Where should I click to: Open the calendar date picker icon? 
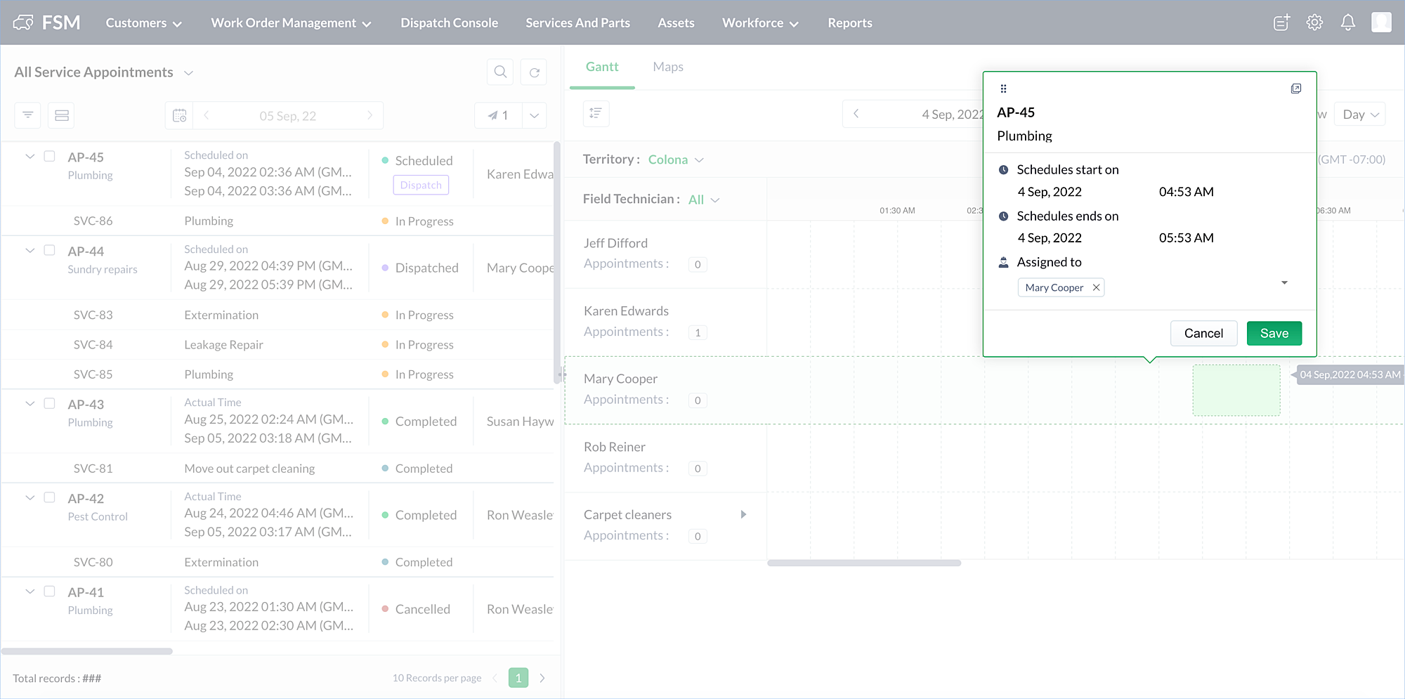(x=180, y=115)
